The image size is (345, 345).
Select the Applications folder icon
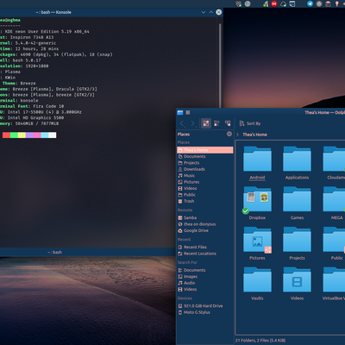(x=297, y=159)
